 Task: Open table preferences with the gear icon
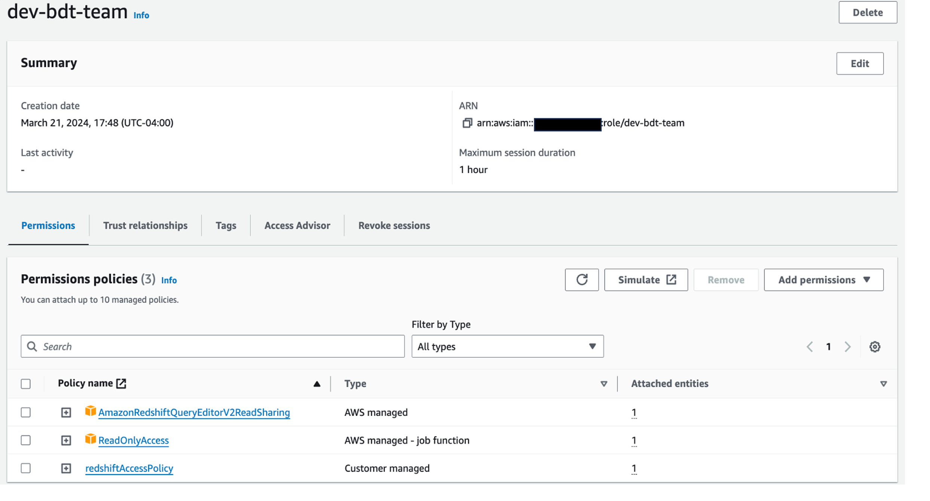point(875,347)
